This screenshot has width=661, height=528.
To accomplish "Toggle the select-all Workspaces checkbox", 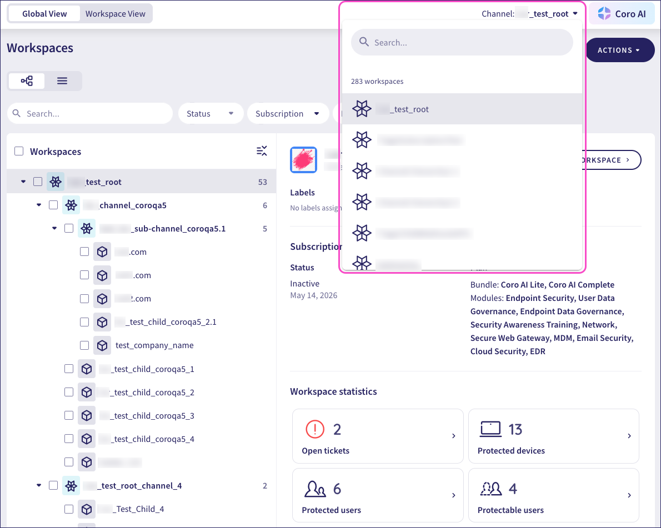I will pyautogui.click(x=19, y=151).
